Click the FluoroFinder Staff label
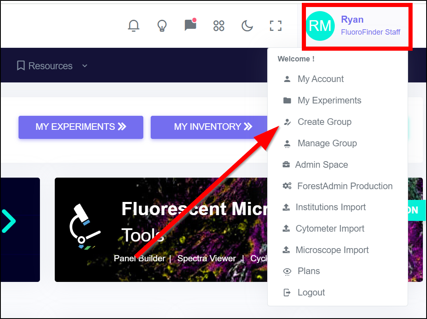This screenshot has width=427, height=319. (370, 32)
